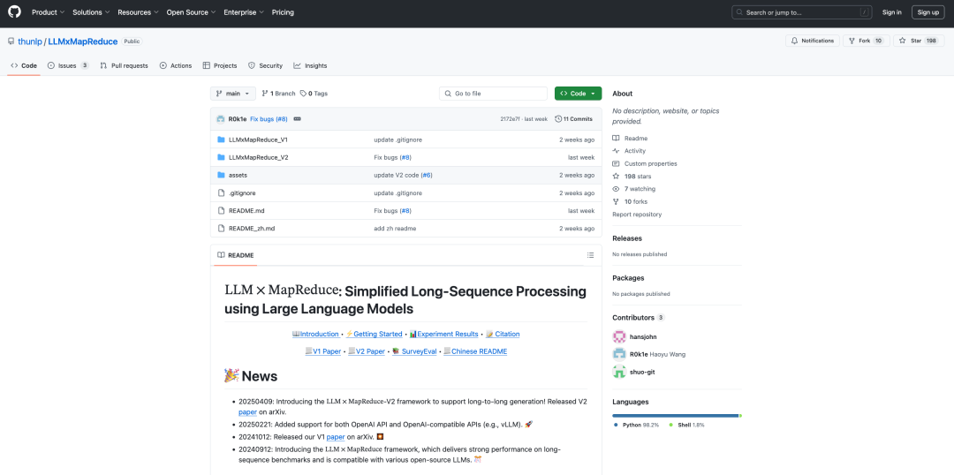
Task: Open the Chinese README link
Action: (479, 351)
